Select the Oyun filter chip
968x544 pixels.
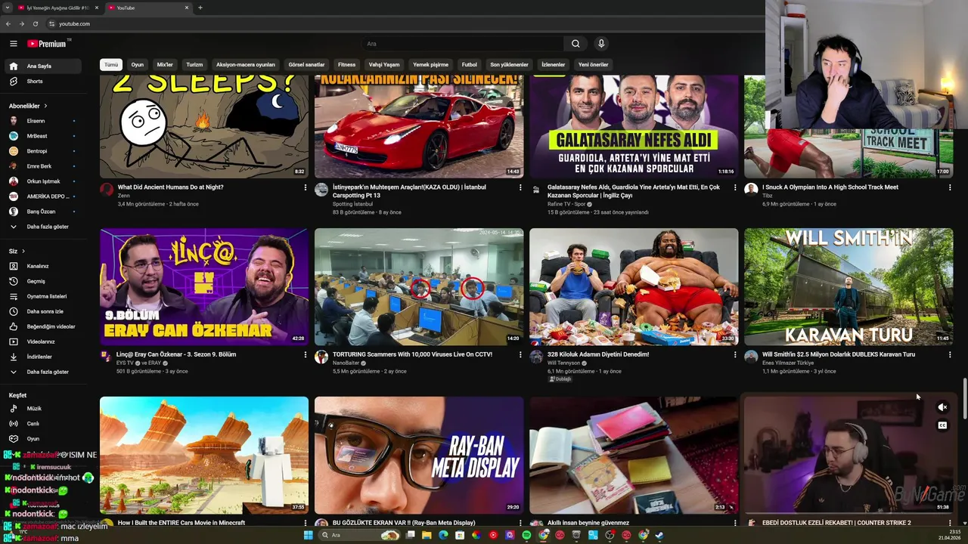click(x=137, y=64)
